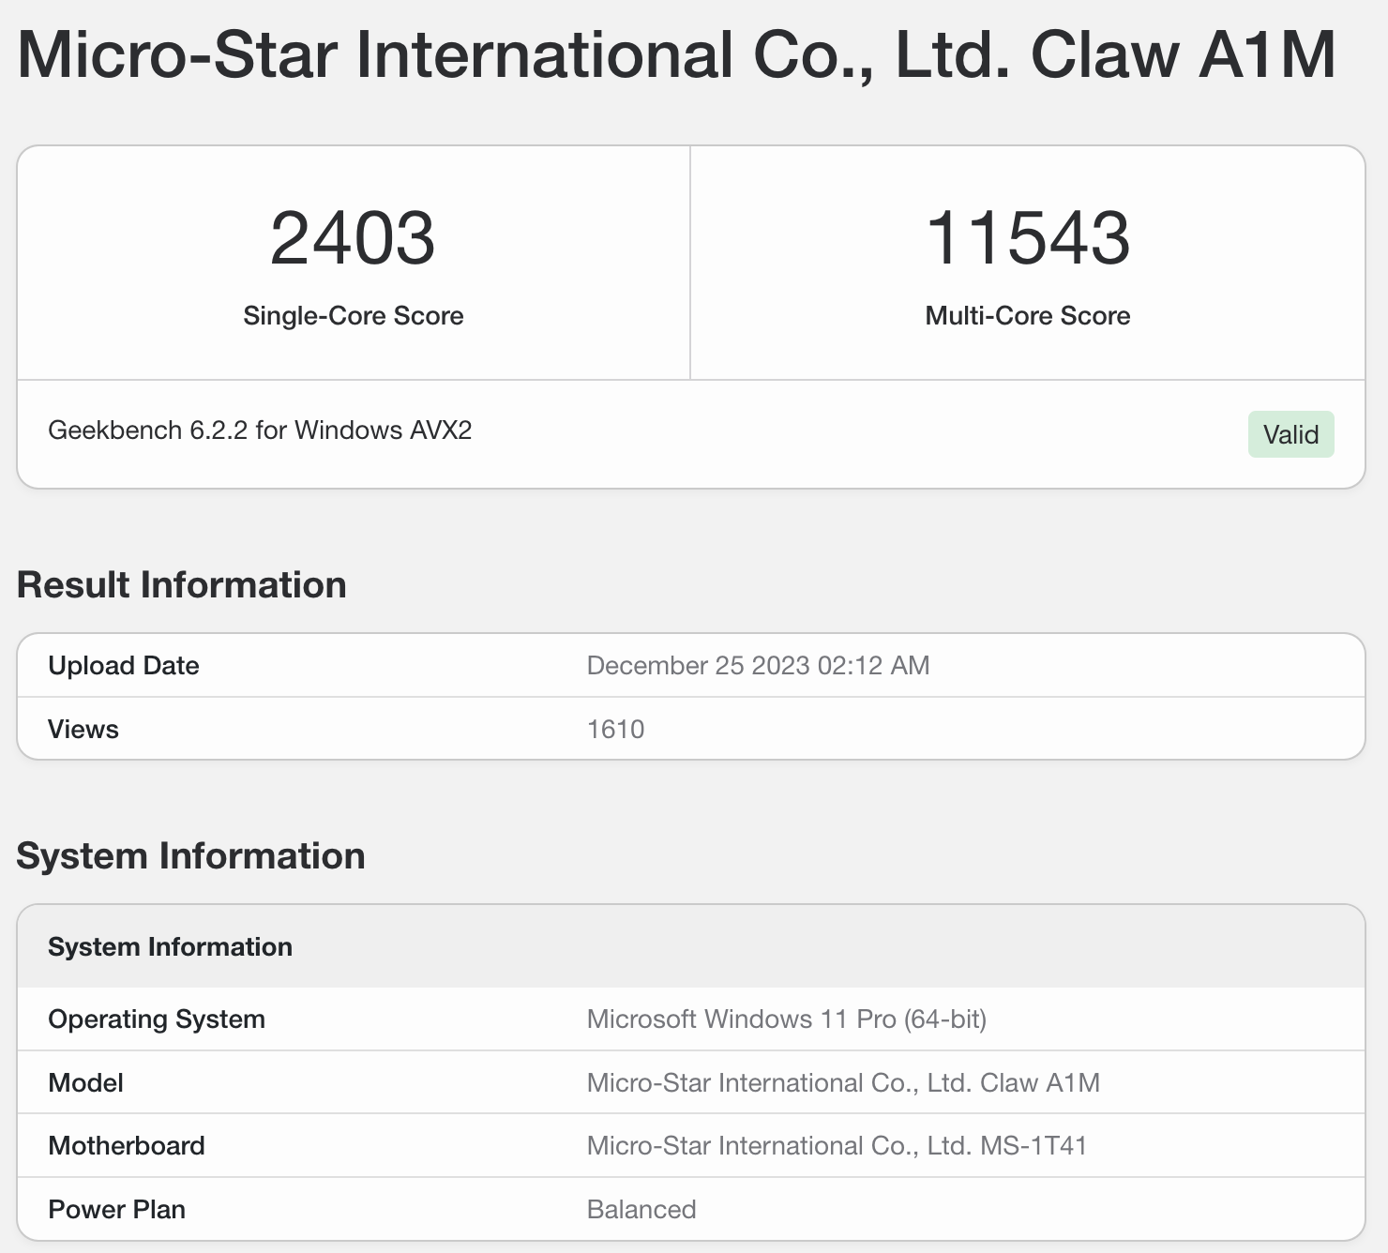This screenshot has width=1388, height=1253.
Task: Click the green Valid badge
Action: 1290,434
